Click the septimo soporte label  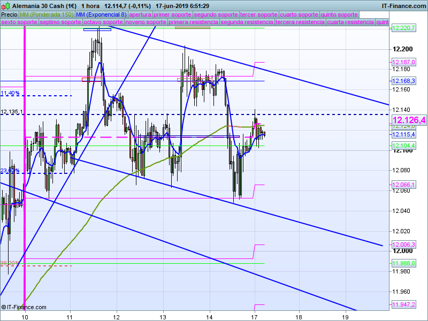pos(60,22)
